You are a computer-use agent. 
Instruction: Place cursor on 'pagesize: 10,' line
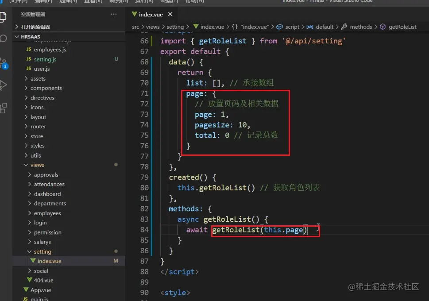coord(222,125)
